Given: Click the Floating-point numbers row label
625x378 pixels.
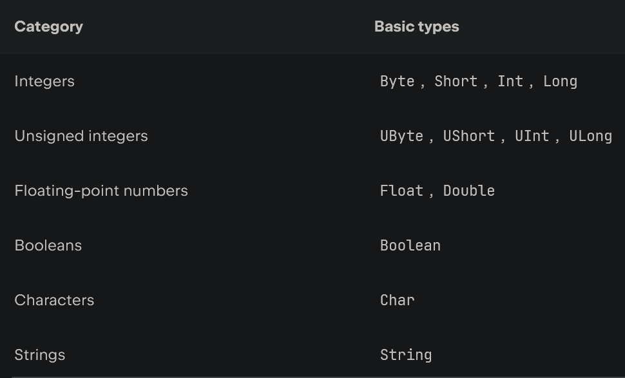Looking at the screenshot, I should click(x=101, y=191).
